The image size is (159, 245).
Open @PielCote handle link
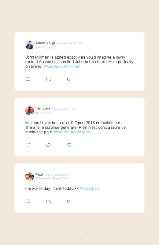(43, 113)
